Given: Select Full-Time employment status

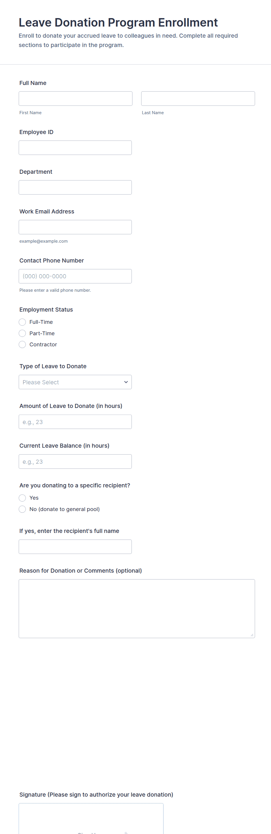Looking at the screenshot, I should point(22,322).
